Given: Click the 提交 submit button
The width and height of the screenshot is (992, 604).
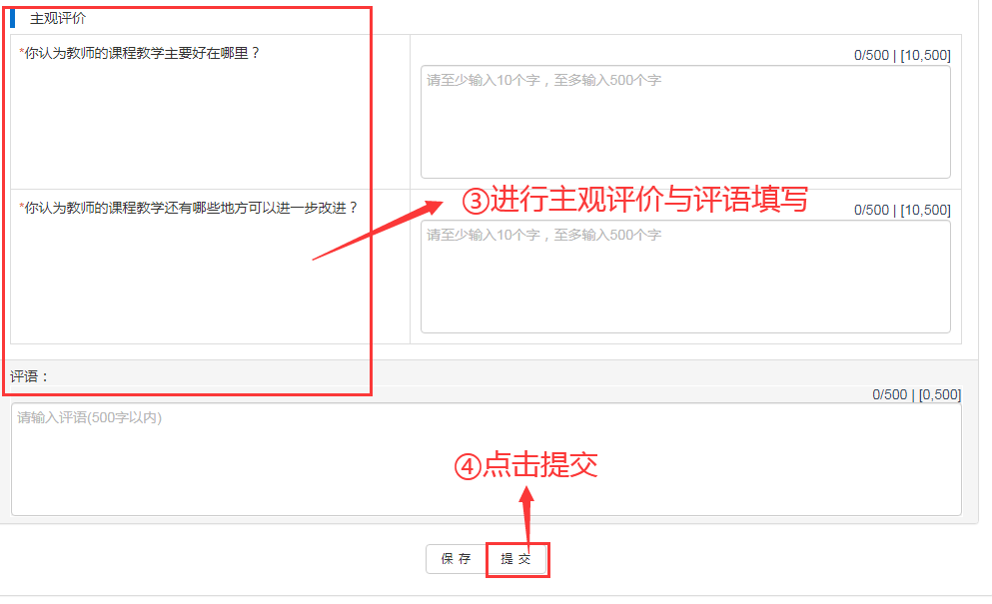Looking at the screenshot, I should (x=516, y=559).
